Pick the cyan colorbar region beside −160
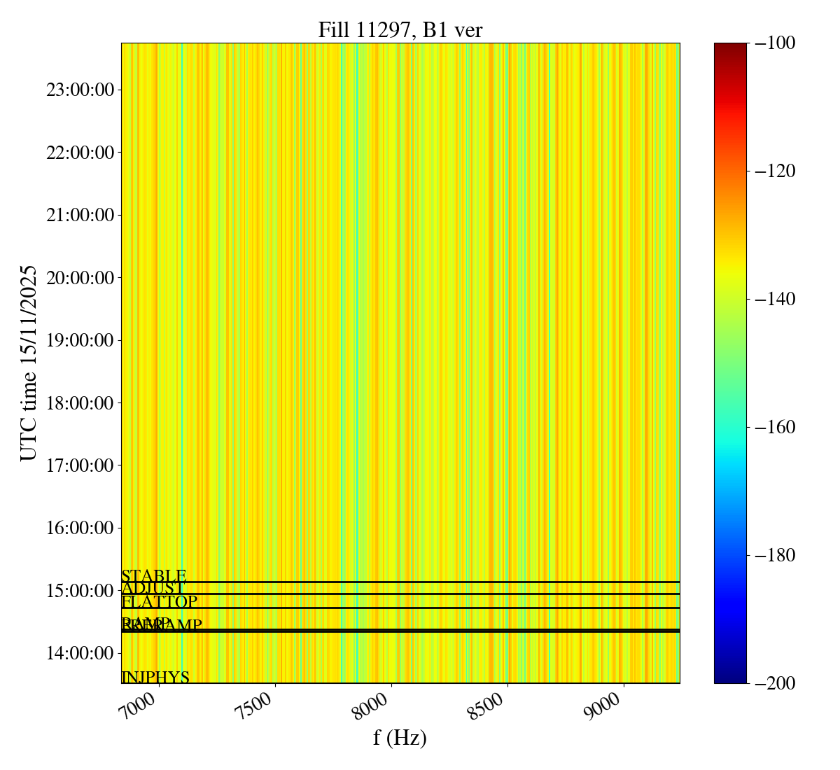840x770 pixels. (730, 427)
